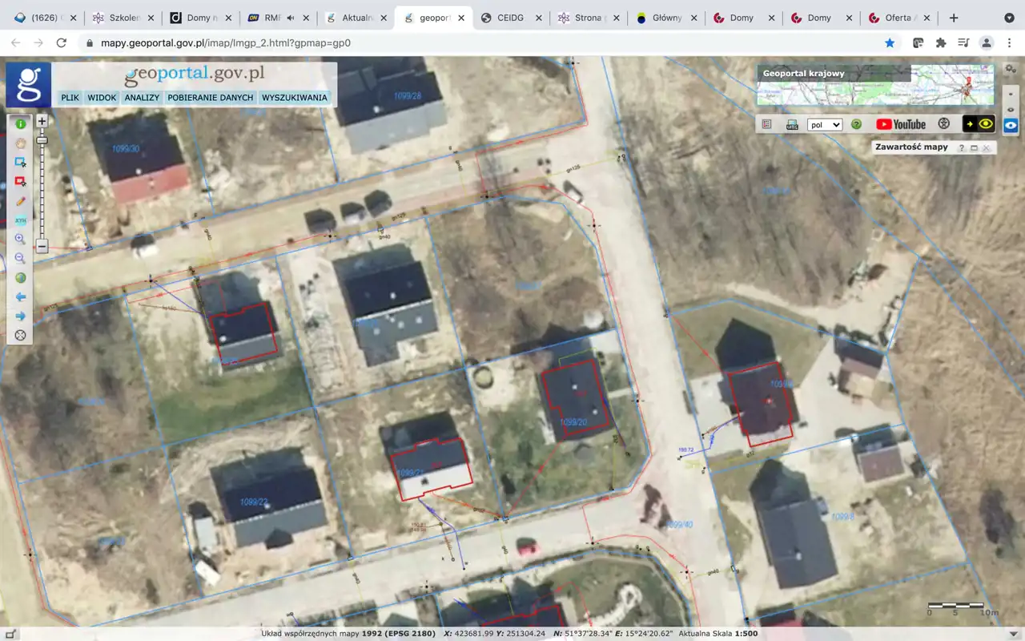Click the WYSZUKIWANIA menu button

(294, 98)
